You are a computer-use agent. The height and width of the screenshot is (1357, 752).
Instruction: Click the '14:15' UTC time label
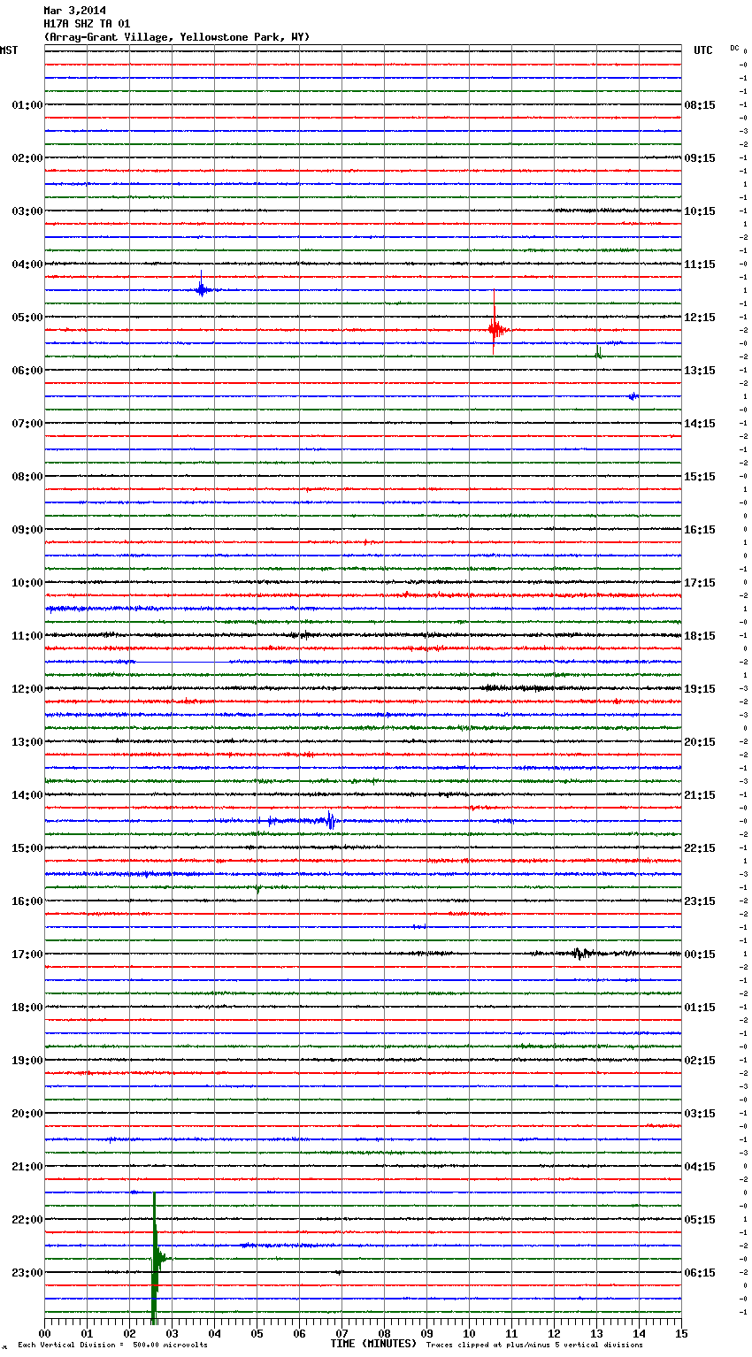(700, 424)
